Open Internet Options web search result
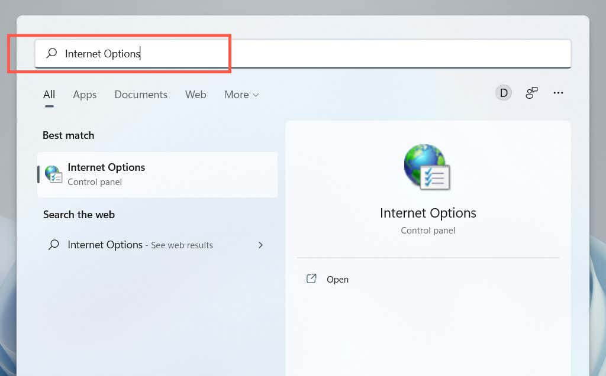Screen dimensions: 606x376 (x=156, y=245)
